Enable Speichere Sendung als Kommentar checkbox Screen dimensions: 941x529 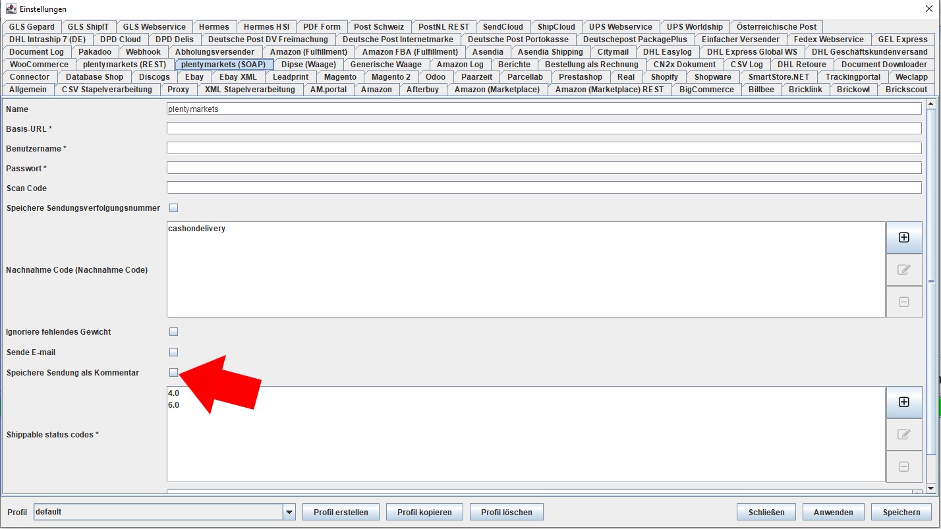(x=174, y=373)
